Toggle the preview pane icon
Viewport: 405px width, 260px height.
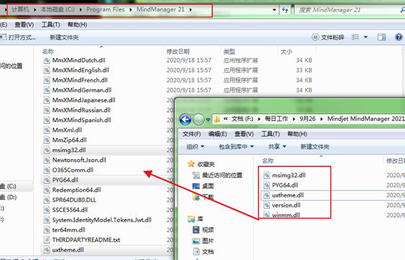[381, 37]
